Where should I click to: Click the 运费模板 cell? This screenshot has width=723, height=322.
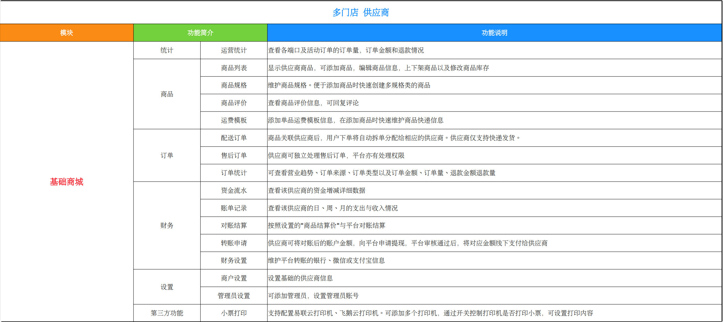point(234,120)
